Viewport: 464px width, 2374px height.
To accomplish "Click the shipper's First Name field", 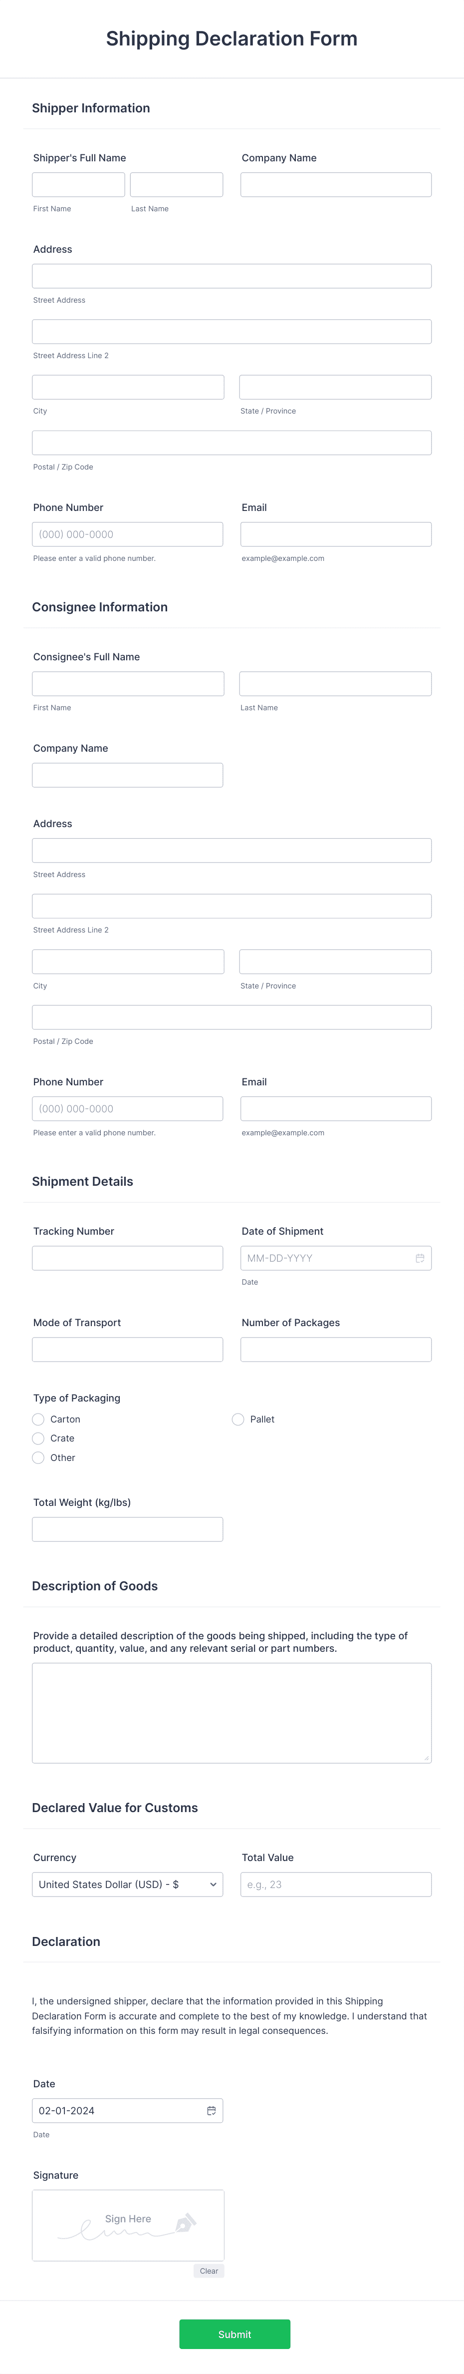I will pyautogui.click(x=78, y=183).
